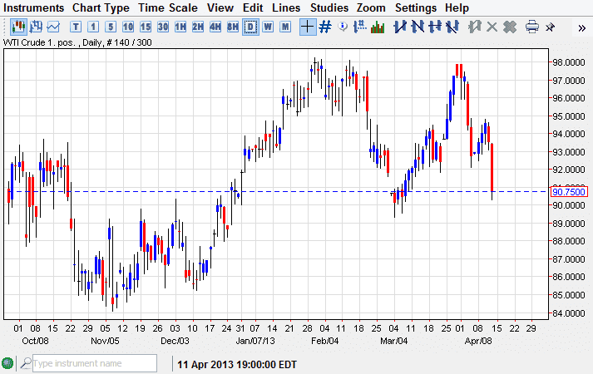The height and width of the screenshot is (374, 593).
Task: Click the Jan/07/13 date axis label
Action: tap(254, 341)
